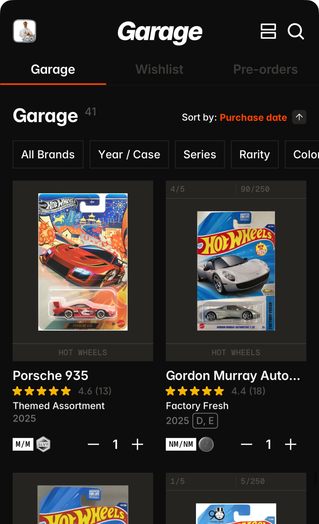319x524 pixels.
Task: Switch layout with the list view icon
Action: coord(268,31)
